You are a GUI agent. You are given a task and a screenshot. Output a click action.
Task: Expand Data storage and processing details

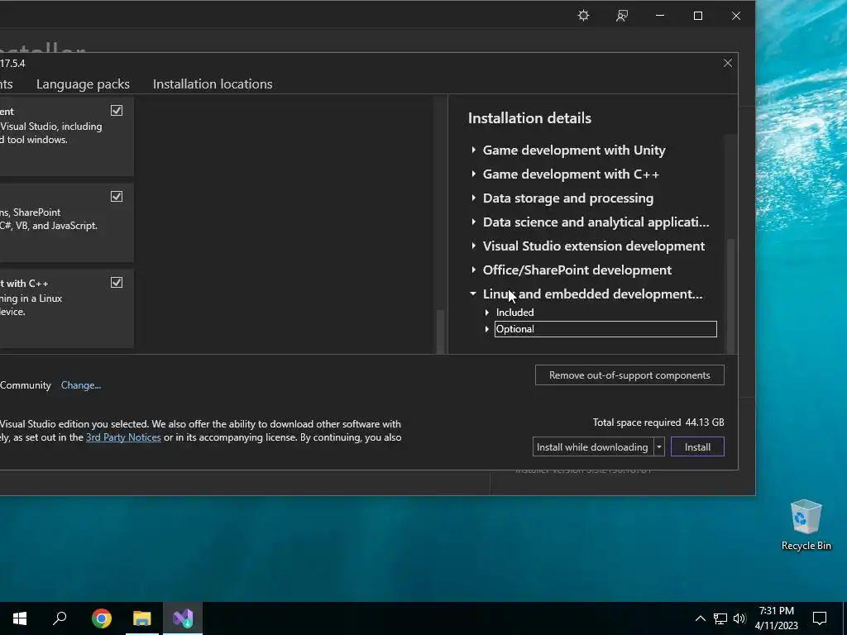(474, 198)
